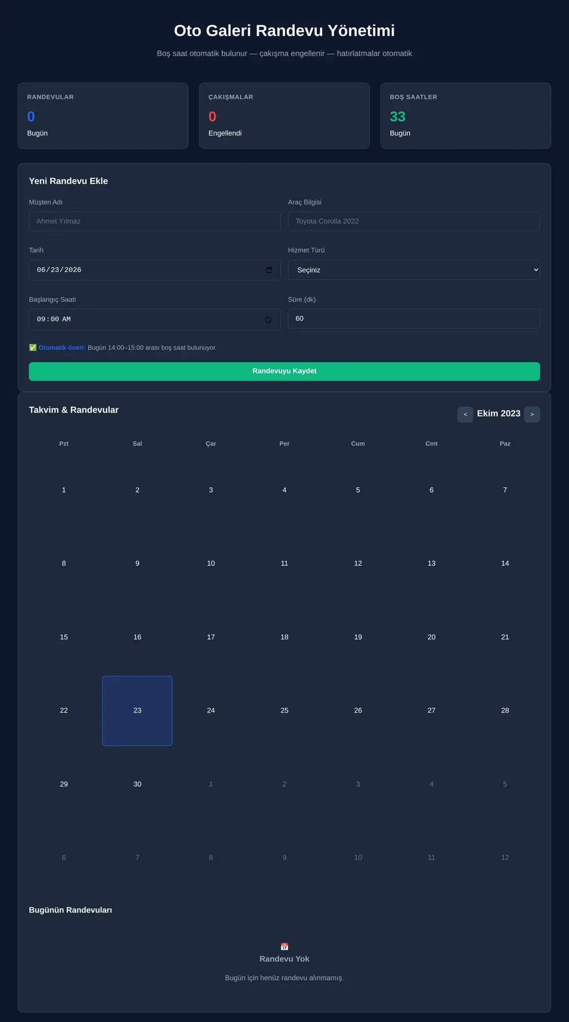Pick day 30 in the calendar

[138, 784]
